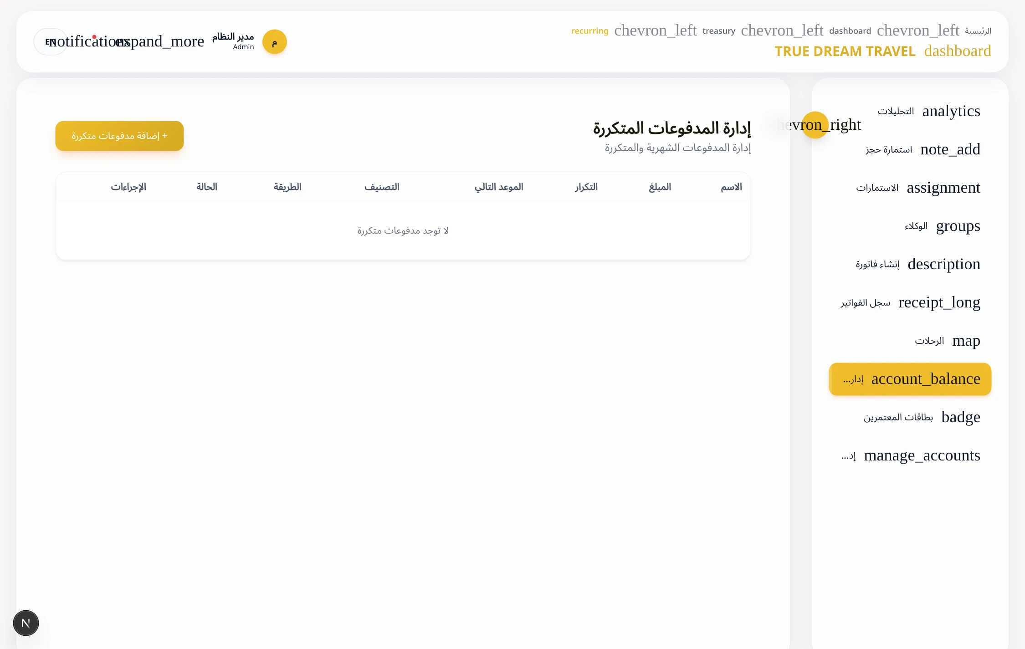Click the dashboard icon beside TRUE DREAM TRAVEL

tap(957, 51)
